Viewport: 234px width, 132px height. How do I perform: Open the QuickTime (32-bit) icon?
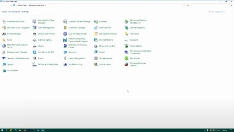click(x=35, y=52)
